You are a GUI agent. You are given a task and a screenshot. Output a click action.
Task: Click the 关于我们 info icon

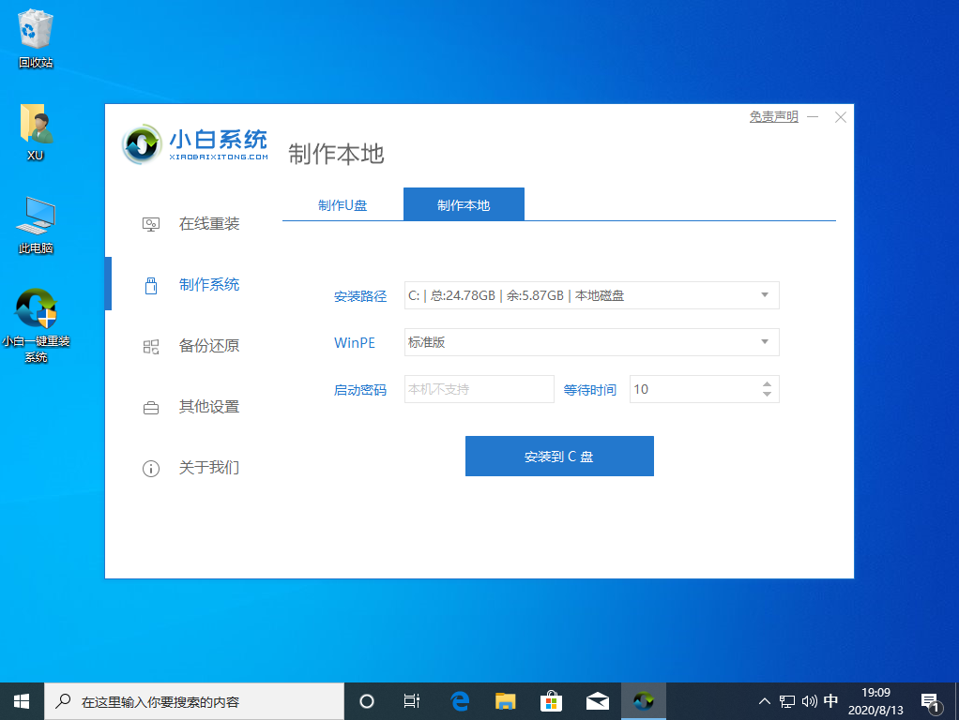[150, 468]
